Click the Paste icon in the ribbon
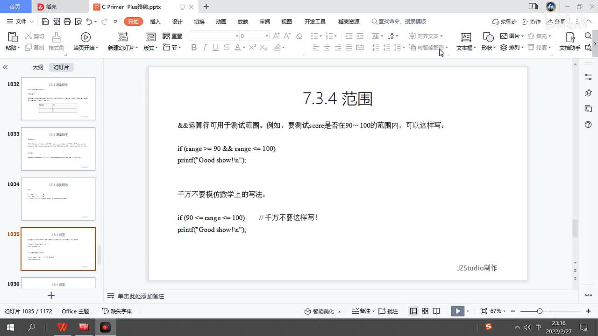The width and height of the screenshot is (598, 336). (x=13, y=37)
